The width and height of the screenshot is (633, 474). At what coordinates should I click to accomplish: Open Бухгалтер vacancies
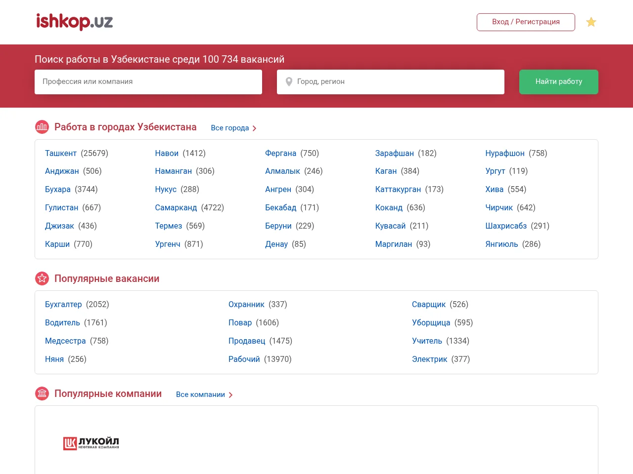click(63, 305)
